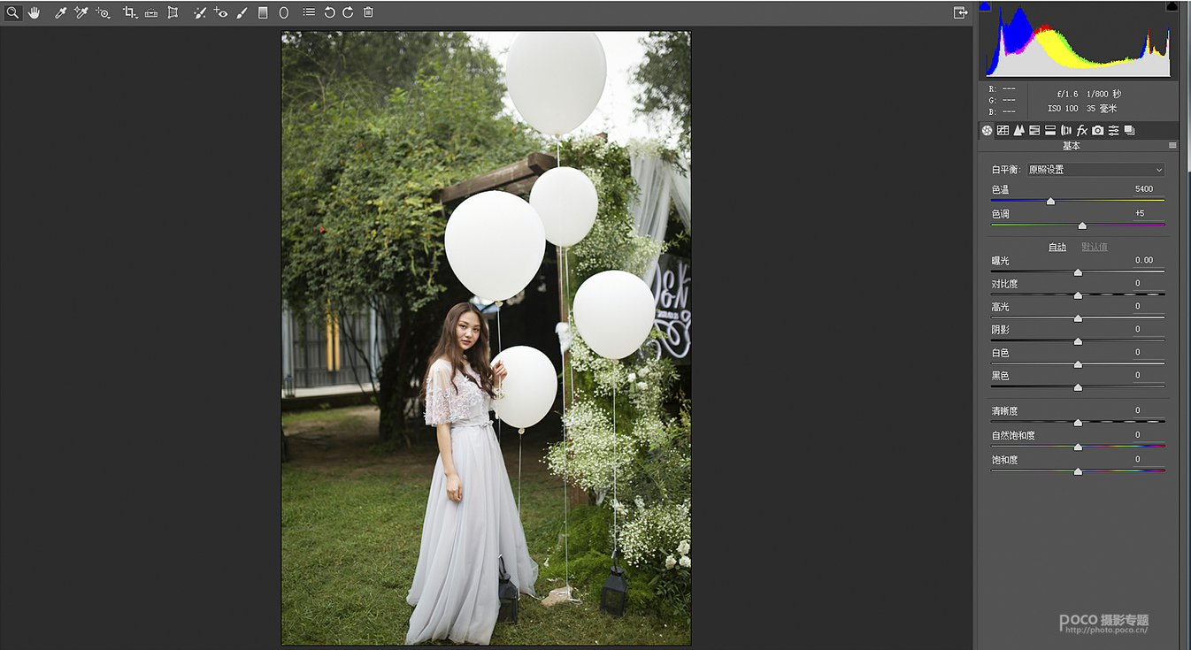The width and height of the screenshot is (1191, 650).
Task: Select the Adjustment Brush tool
Action: tap(242, 12)
